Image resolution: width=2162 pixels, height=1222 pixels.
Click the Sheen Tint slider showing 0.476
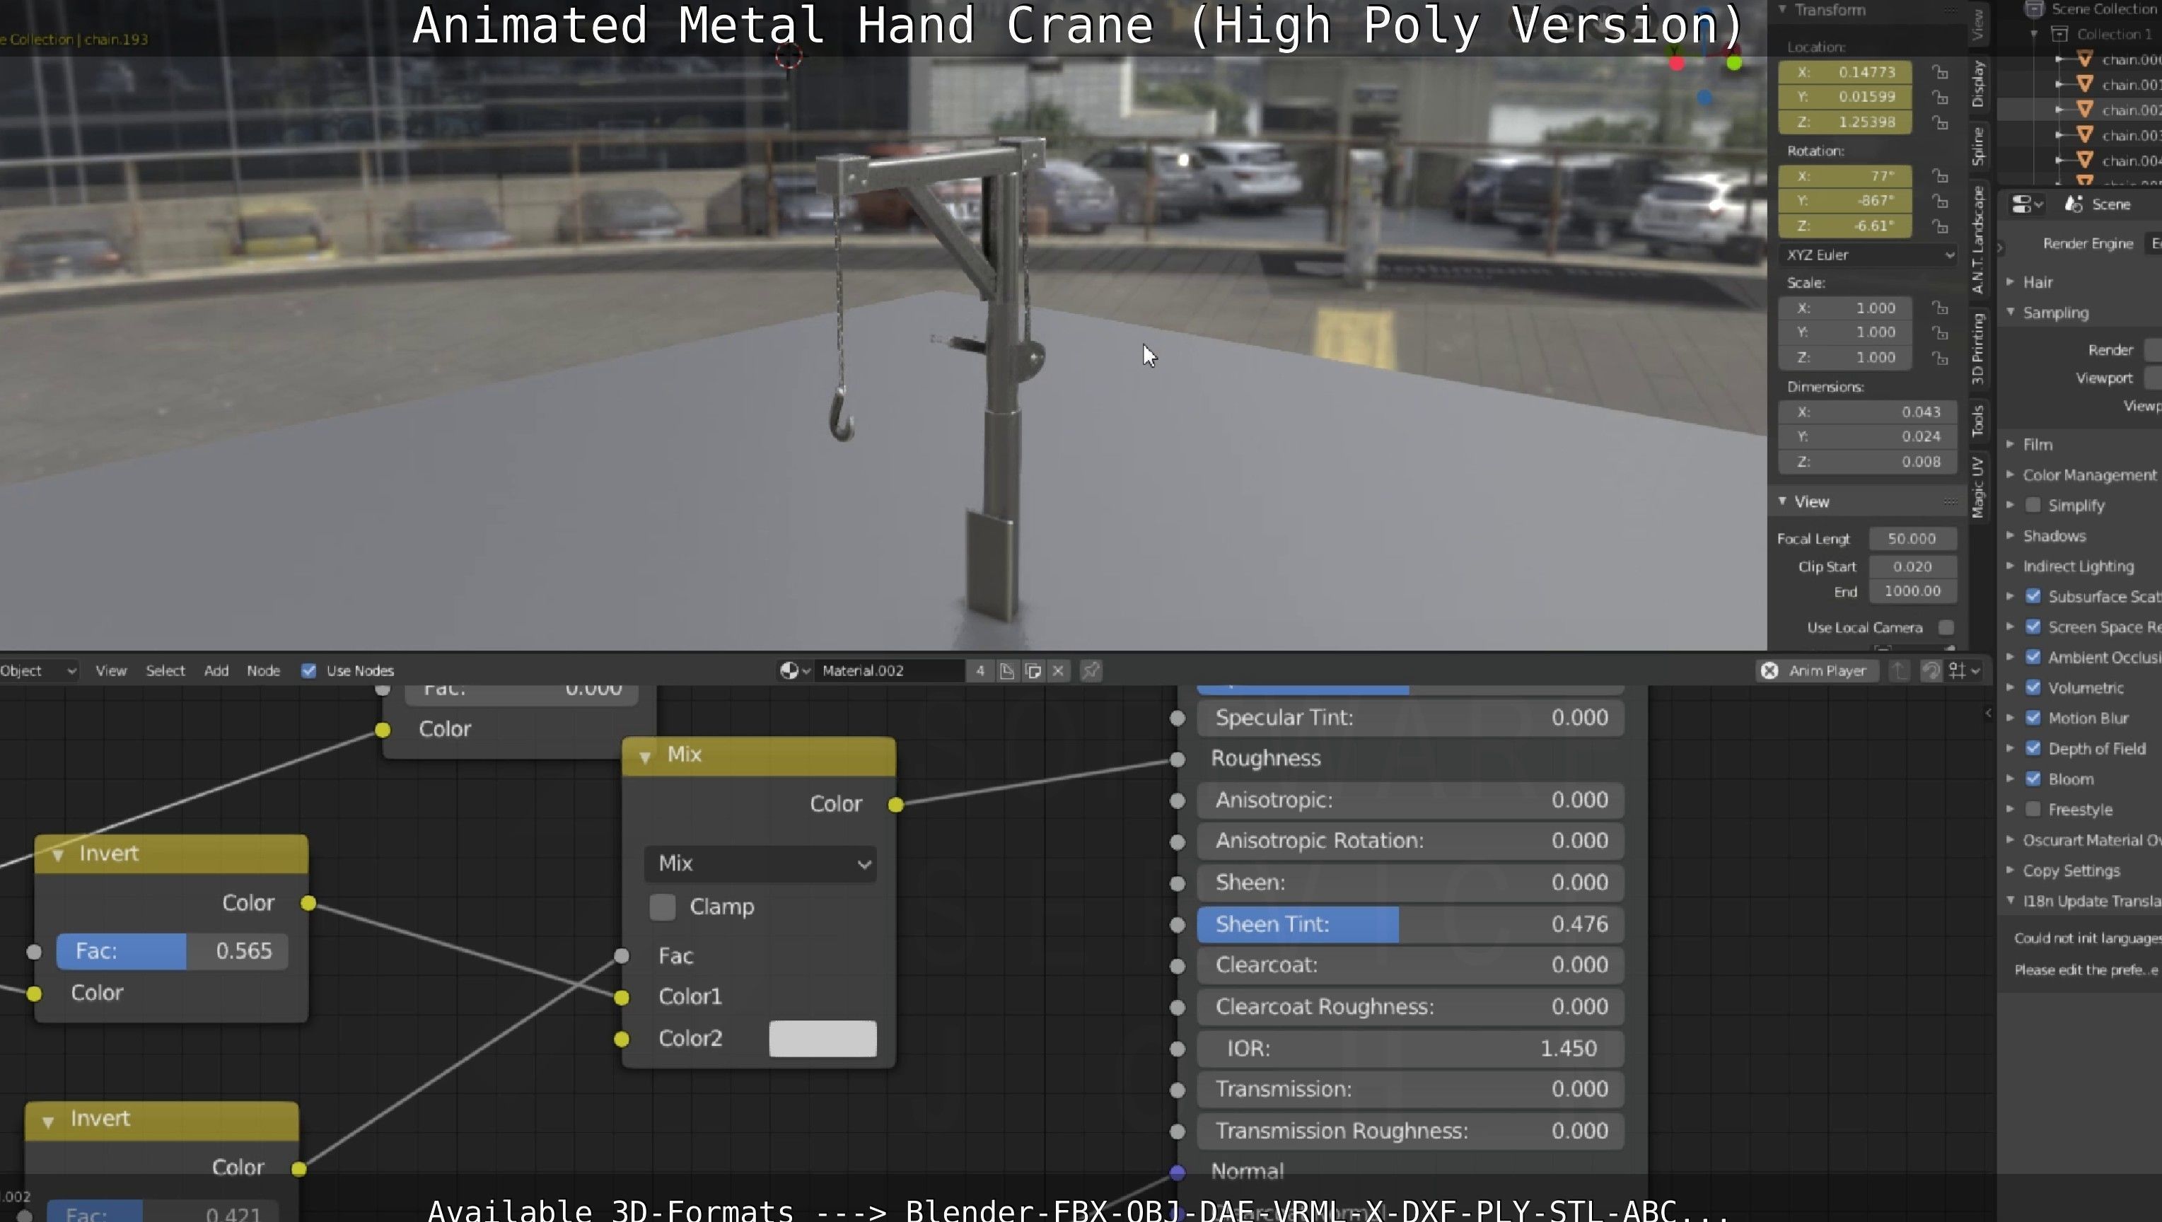[x=1410, y=924]
